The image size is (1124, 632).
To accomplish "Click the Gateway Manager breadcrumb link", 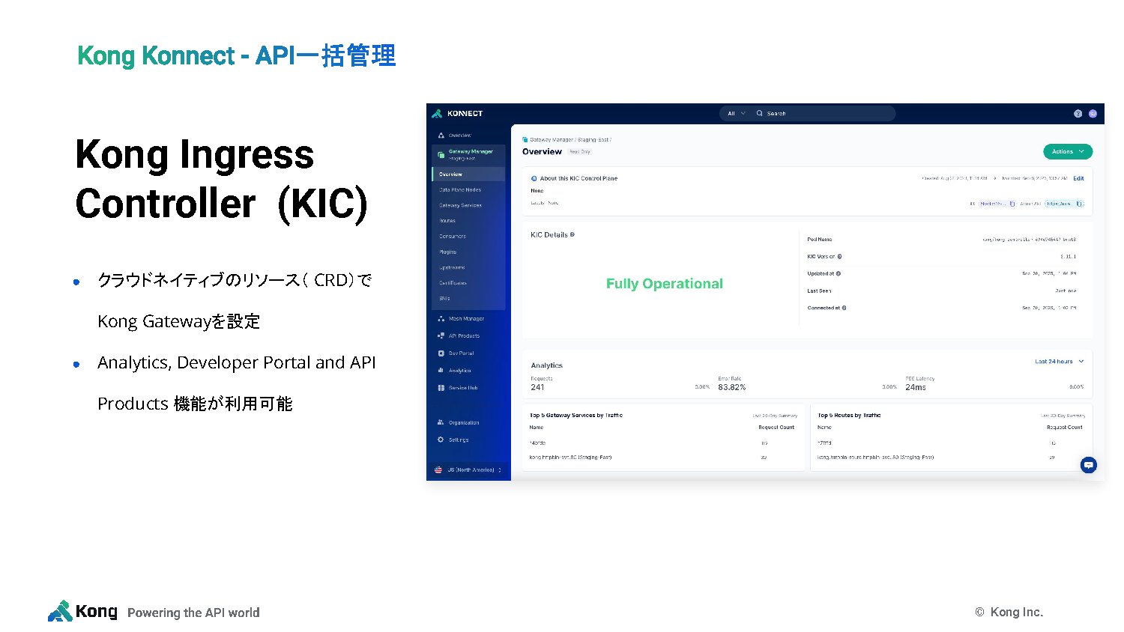I will [x=552, y=140].
